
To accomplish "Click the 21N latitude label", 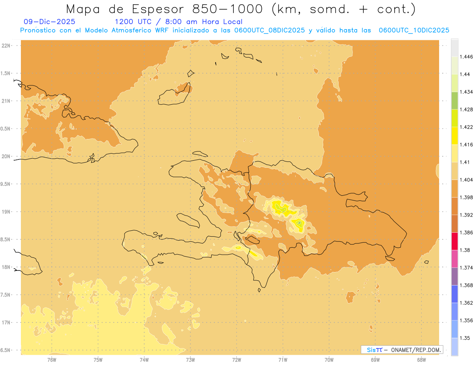I will coord(6,101).
